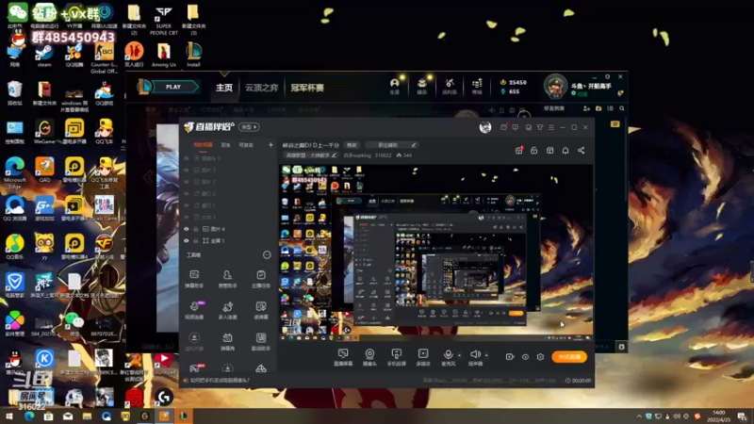
Task: Collapse the 工具箱 toolbox section
Action: pos(267,254)
